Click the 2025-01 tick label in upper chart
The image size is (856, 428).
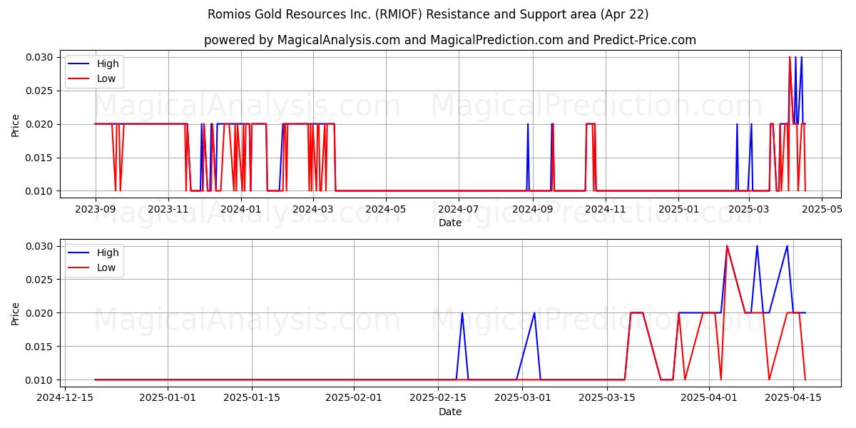678,209
